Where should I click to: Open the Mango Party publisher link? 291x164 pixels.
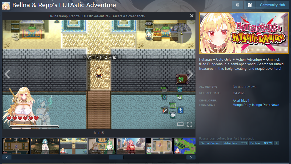point(242,105)
